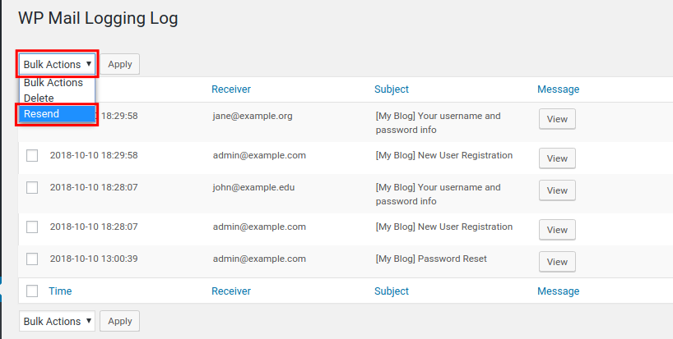Viewport: 673px width, 339px height.
Task: Sort by the Receiver column header
Action: coord(231,89)
